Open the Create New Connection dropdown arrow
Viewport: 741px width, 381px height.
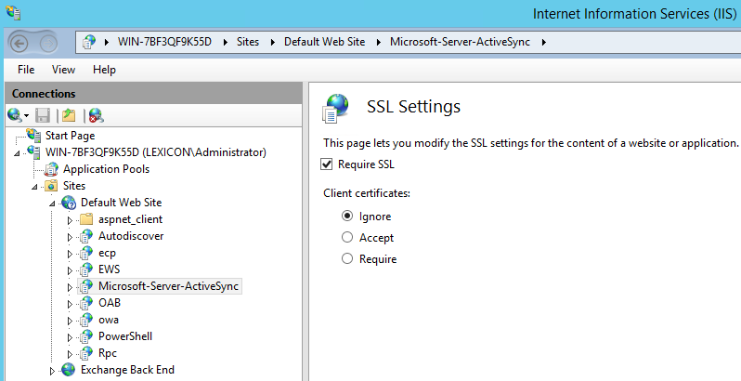pos(26,116)
